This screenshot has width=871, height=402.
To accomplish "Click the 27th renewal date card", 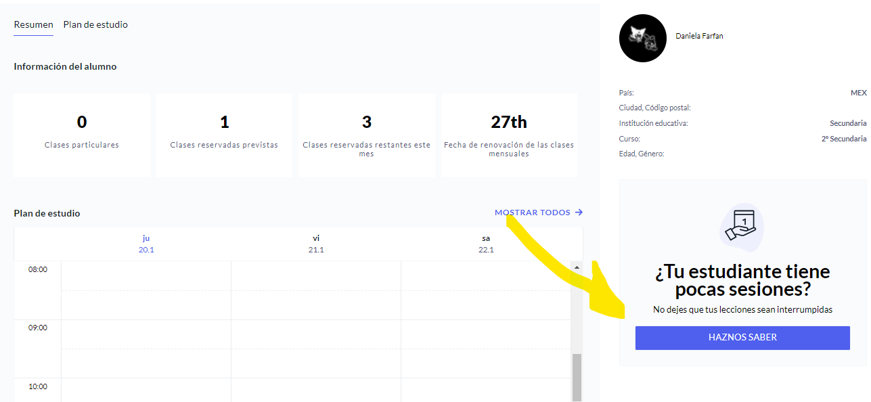I will click(x=509, y=135).
